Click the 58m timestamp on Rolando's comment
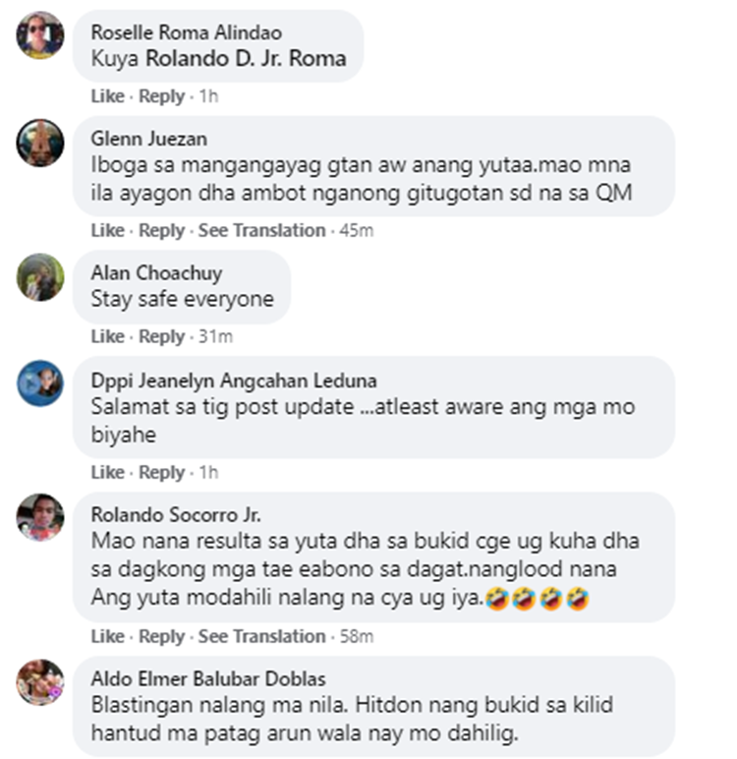Viewport: 737px width, 759px height. 356,636
